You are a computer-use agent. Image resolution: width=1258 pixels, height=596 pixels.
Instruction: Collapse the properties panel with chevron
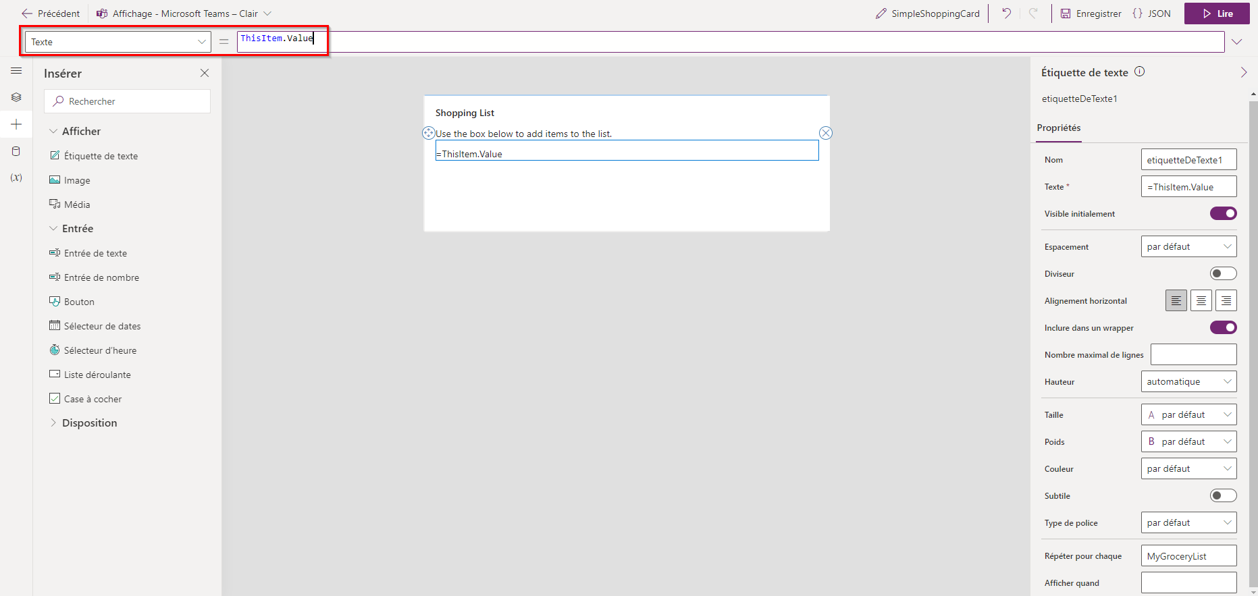pos(1243,72)
